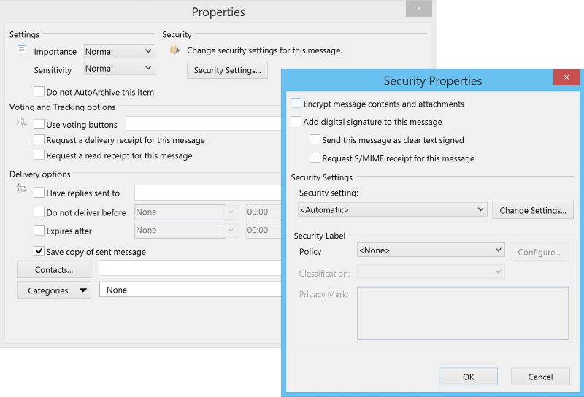
Task: Click the security lock icon
Action: coord(174,50)
